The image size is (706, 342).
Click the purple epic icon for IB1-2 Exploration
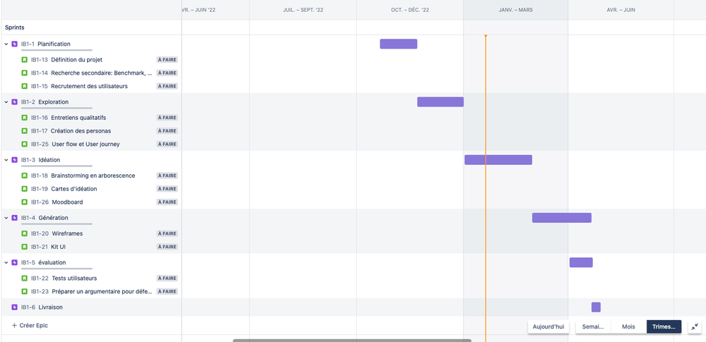(x=14, y=102)
